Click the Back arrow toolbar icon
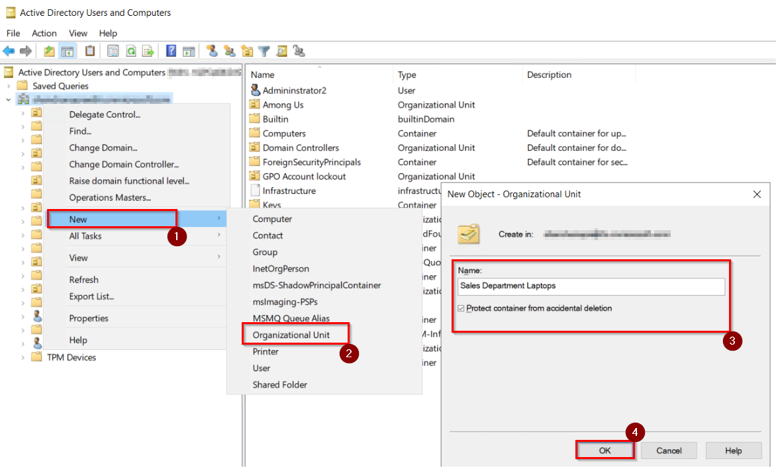The width and height of the screenshot is (776, 467). 9,51
